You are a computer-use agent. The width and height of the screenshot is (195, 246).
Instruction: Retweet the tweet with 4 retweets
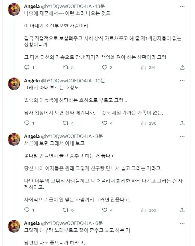pos(66,123)
